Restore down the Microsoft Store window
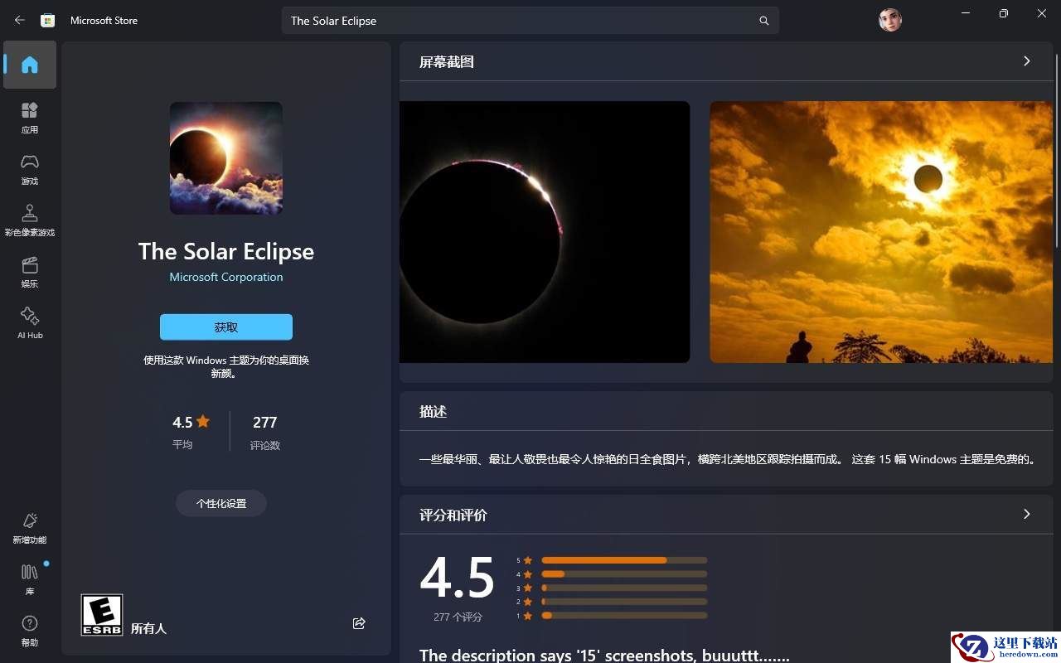Screen dimensions: 1061x663 [x=1004, y=13]
